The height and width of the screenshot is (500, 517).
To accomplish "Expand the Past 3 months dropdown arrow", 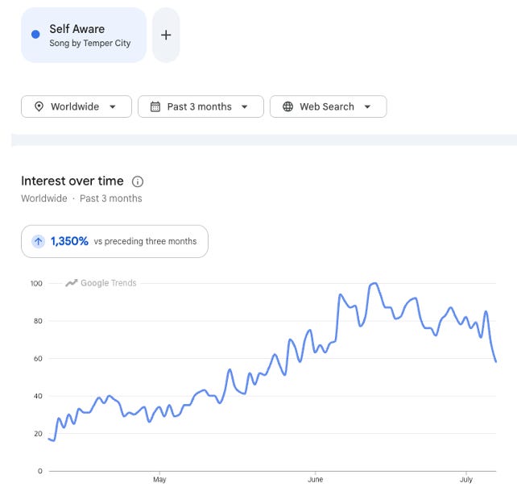I will (x=244, y=106).
